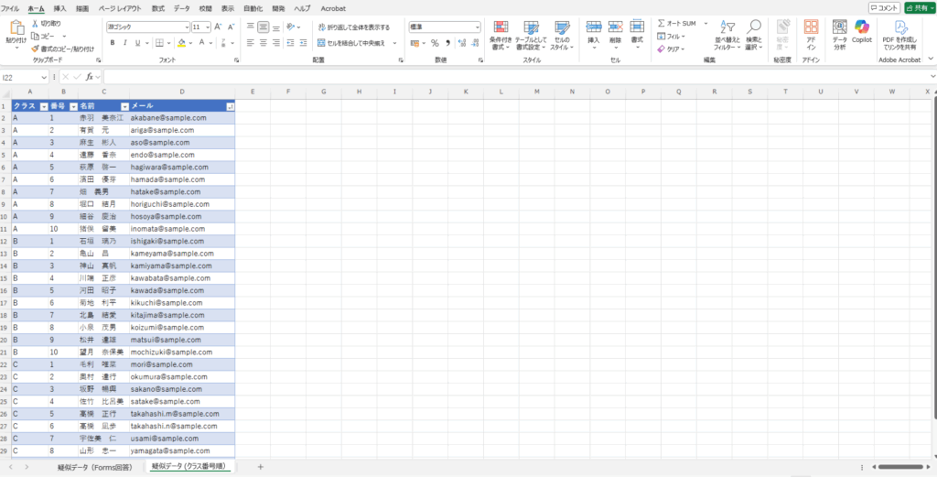Screen dimensions: 937x477
Task: Click the Insert Function fx icon
Action: pyautogui.click(x=90, y=77)
